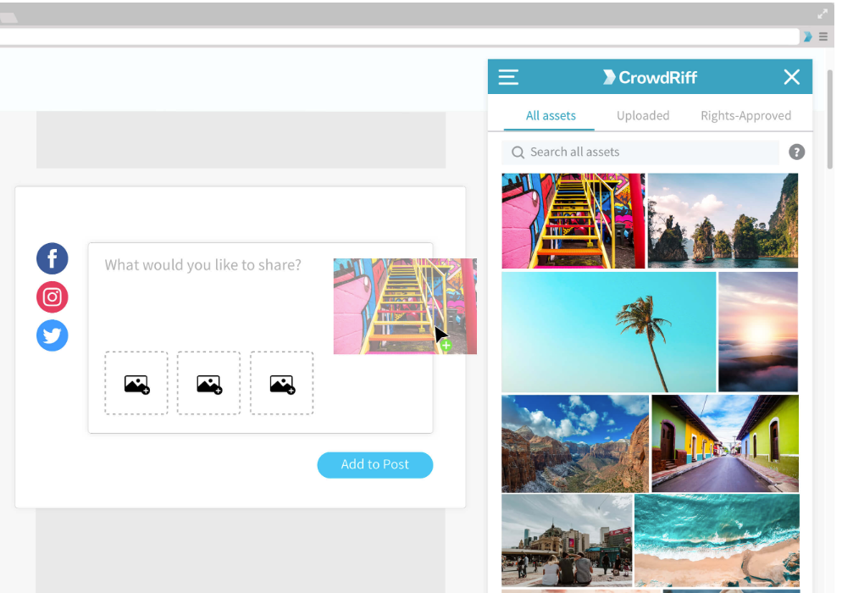Switch to the Rights-Approved tab
Viewport: 842px width, 593px height.
click(x=745, y=115)
